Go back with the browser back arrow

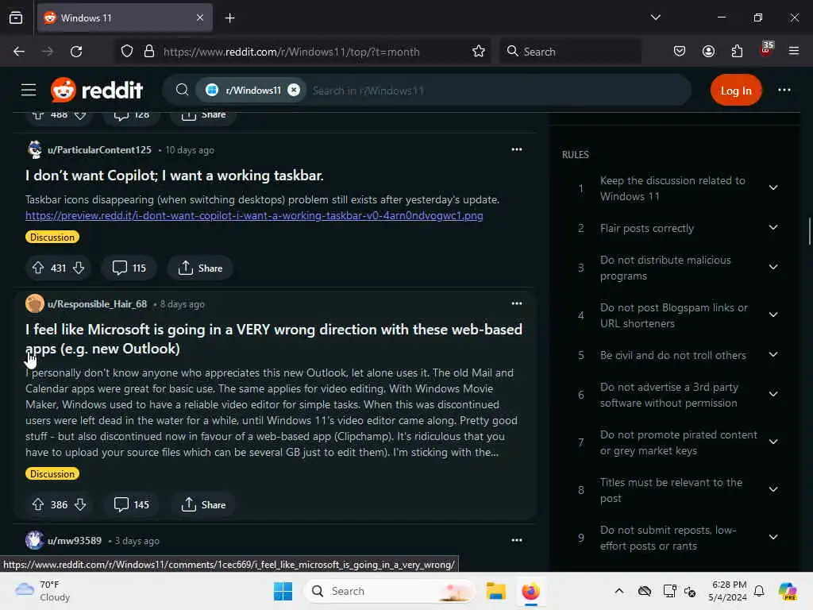tap(19, 52)
